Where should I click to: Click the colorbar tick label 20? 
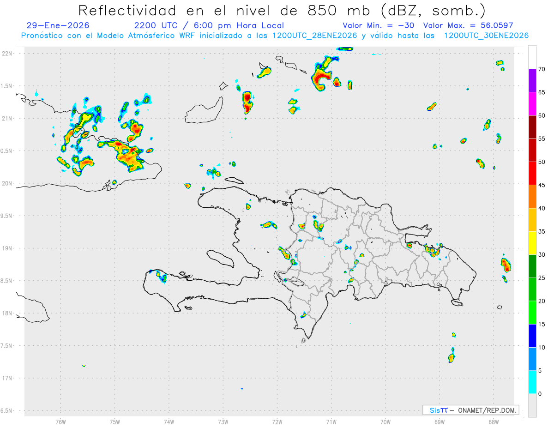(542, 301)
